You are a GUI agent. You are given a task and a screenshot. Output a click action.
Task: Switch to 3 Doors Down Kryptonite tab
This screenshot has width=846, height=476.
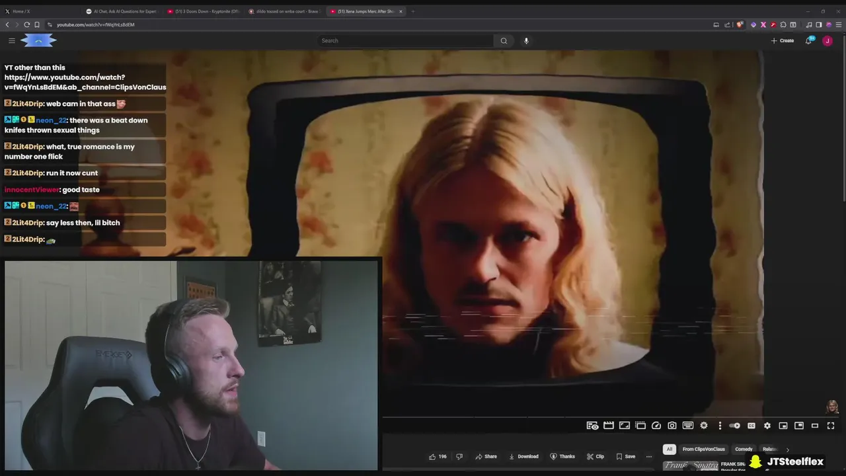(204, 11)
